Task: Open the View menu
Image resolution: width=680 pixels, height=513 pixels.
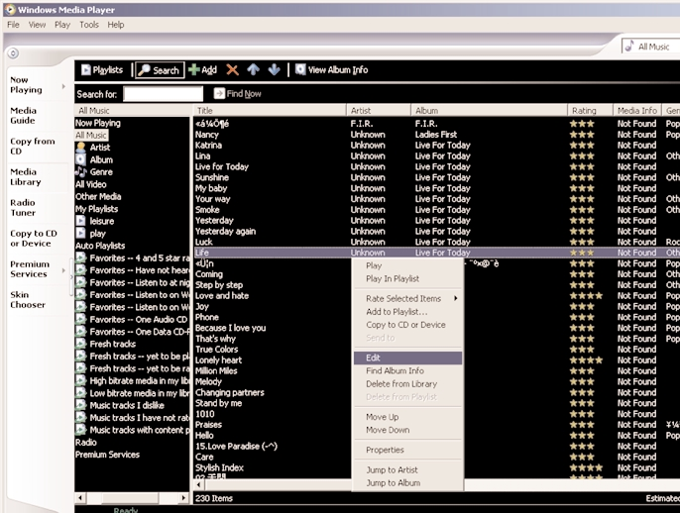Action: (x=37, y=25)
